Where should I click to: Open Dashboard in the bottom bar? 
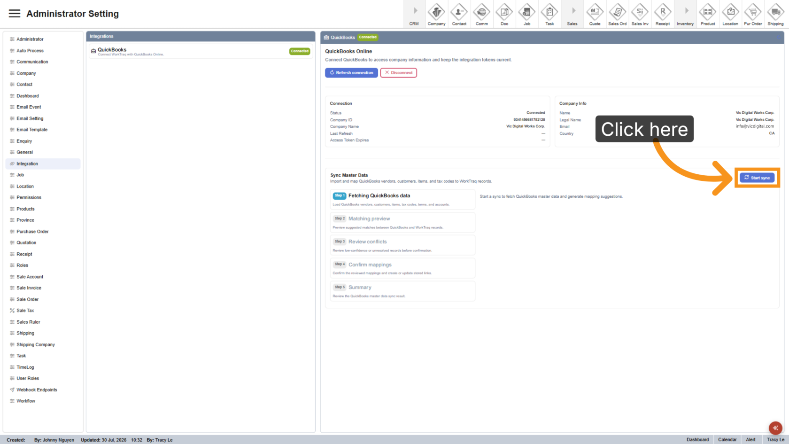click(x=697, y=440)
